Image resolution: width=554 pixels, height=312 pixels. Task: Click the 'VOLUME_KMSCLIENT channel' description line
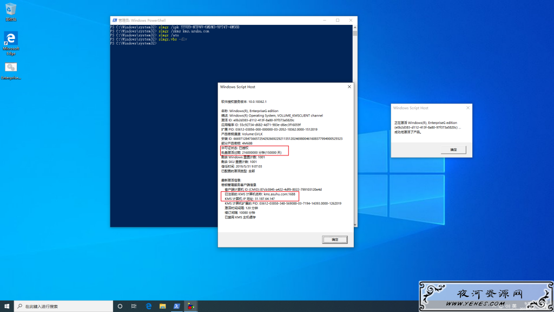coord(272,115)
